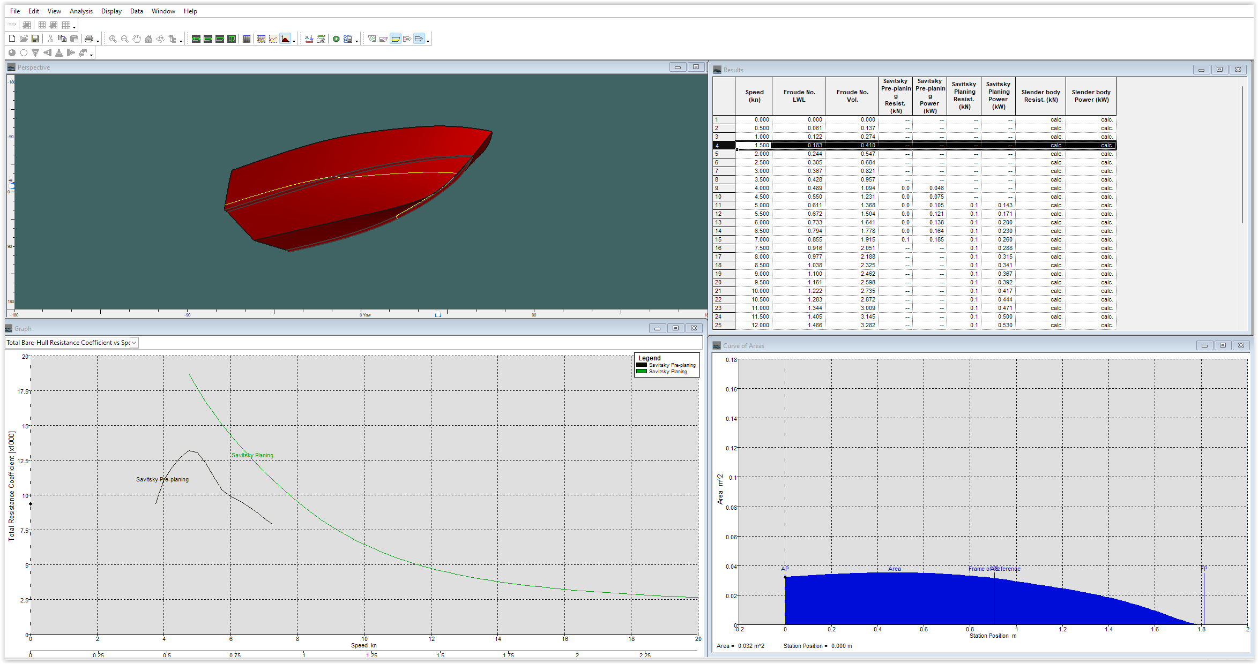Switch to Plan view window icon

tap(208, 39)
